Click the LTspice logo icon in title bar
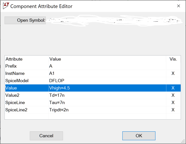Viewport: 186px width, 144px height. coord(6,6)
